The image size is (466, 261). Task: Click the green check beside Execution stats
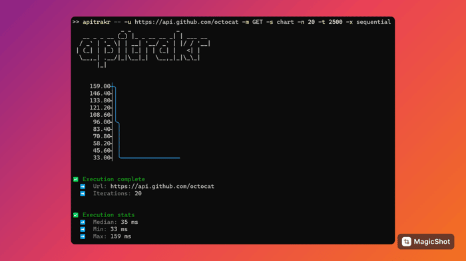click(76, 215)
